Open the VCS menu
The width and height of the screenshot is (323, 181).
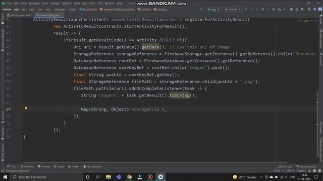(x=100, y=4)
